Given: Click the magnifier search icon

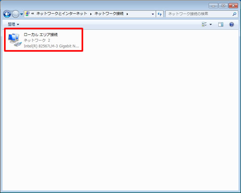Looking at the screenshot, I should (x=234, y=14).
